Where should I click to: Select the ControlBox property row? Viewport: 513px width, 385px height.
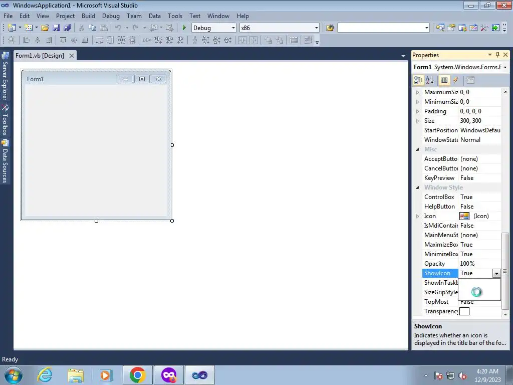coord(461,197)
